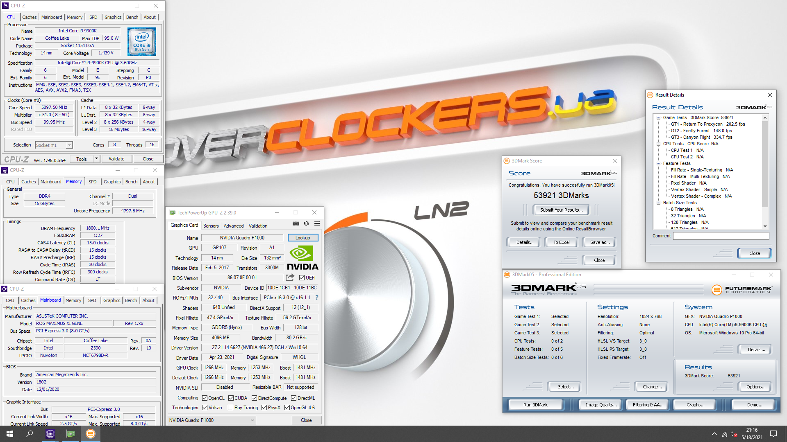Screen dimensions: 787x442
Task: Open taskbar search magnifier
Action: pos(30,434)
